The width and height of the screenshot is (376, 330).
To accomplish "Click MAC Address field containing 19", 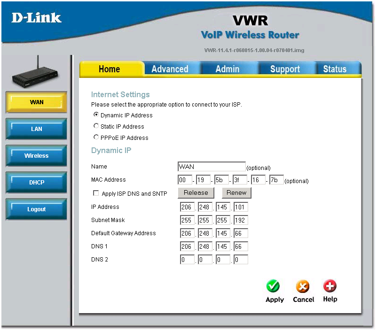I will click(203, 180).
